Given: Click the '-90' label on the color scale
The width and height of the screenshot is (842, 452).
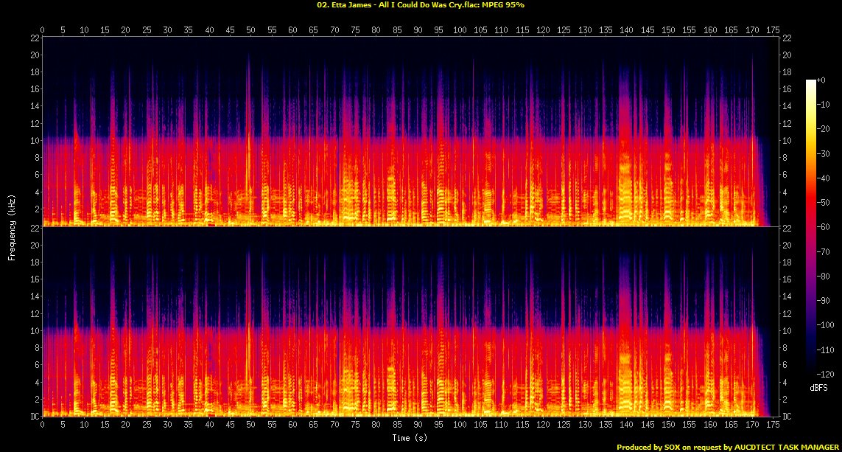Looking at the screenshot, I should (823, 300).
